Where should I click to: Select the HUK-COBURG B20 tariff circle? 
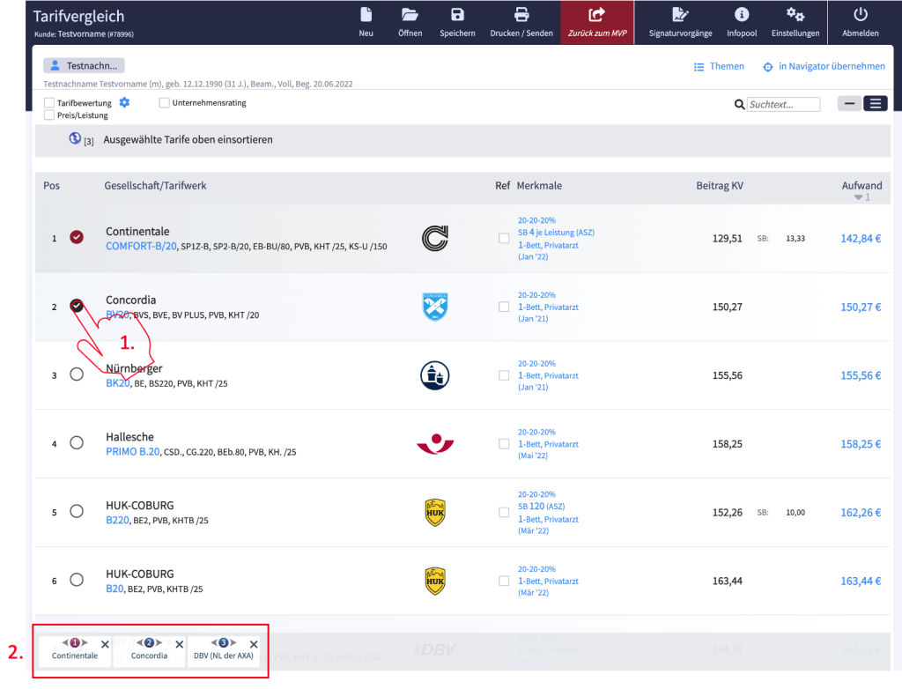(x=77, y=580)
